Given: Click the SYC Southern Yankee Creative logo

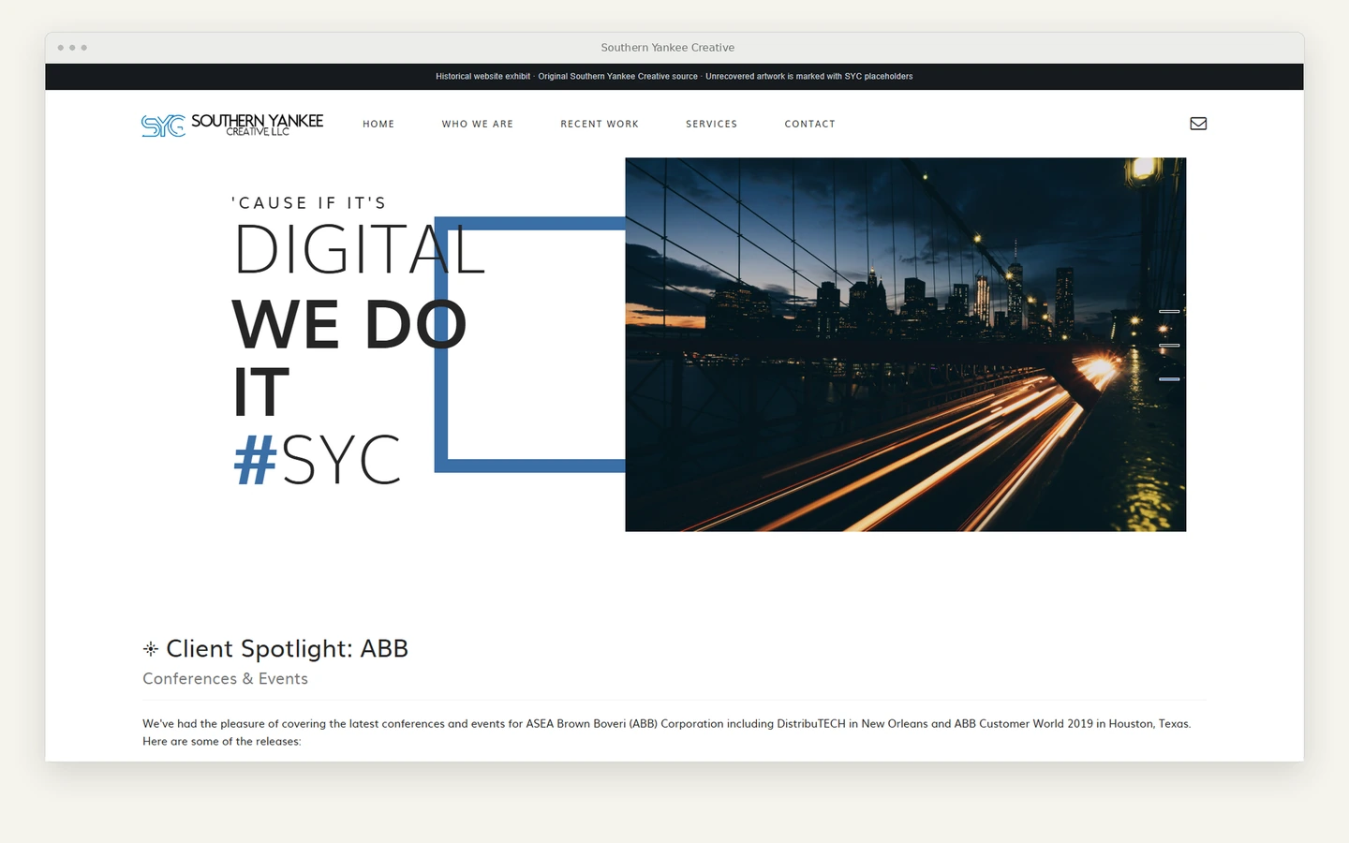Looking at the screenshot, I should [x=232, y=125].
